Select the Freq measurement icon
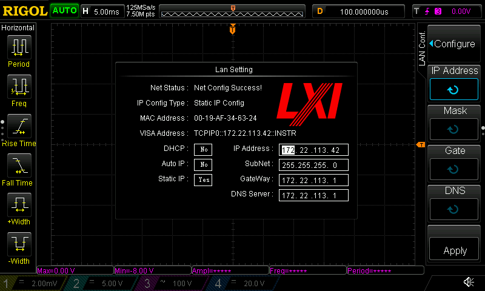 point(19,86)
